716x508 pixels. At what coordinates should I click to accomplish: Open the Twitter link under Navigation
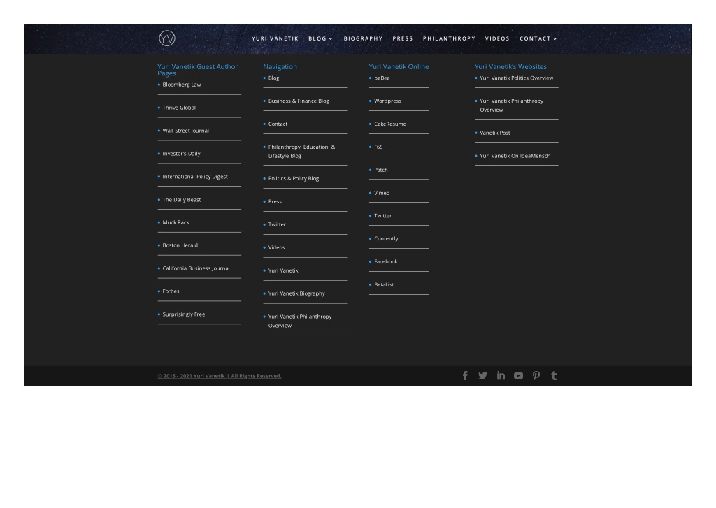click(277, 224)
